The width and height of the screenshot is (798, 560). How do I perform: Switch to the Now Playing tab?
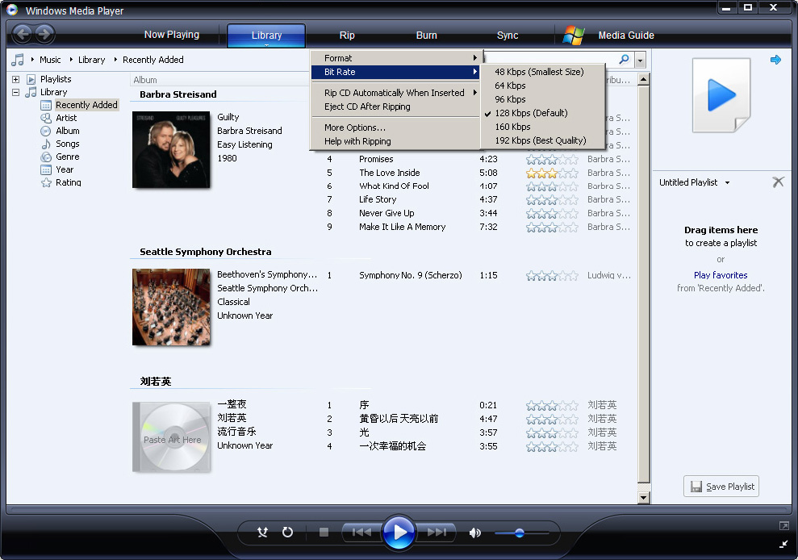point(172,35)
